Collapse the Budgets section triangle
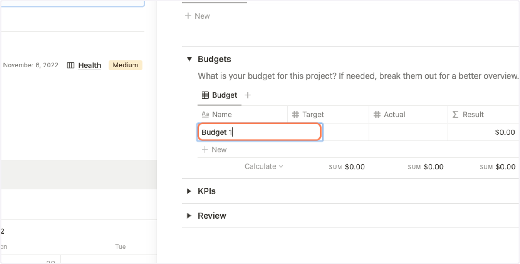The height and width of the screenshot is (264, 520). [189, 59]
